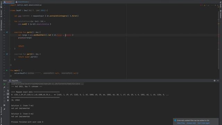Clear console with the trash icon
Screen dimensions: 222x125
point(8,100)
